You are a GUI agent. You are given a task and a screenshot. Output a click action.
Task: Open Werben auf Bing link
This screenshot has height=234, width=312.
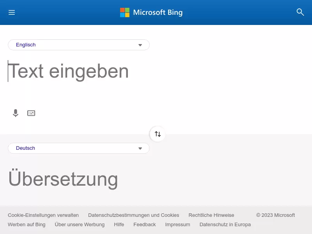[27, 225]
